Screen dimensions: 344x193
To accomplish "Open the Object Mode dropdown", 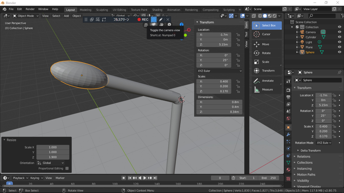I will coord(26,16).
